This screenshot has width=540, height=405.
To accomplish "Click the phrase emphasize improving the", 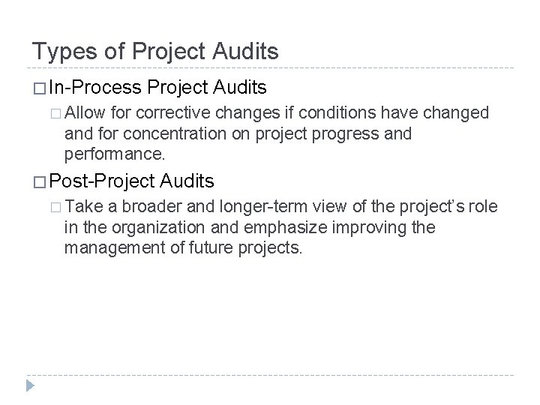I will (340, 228).
